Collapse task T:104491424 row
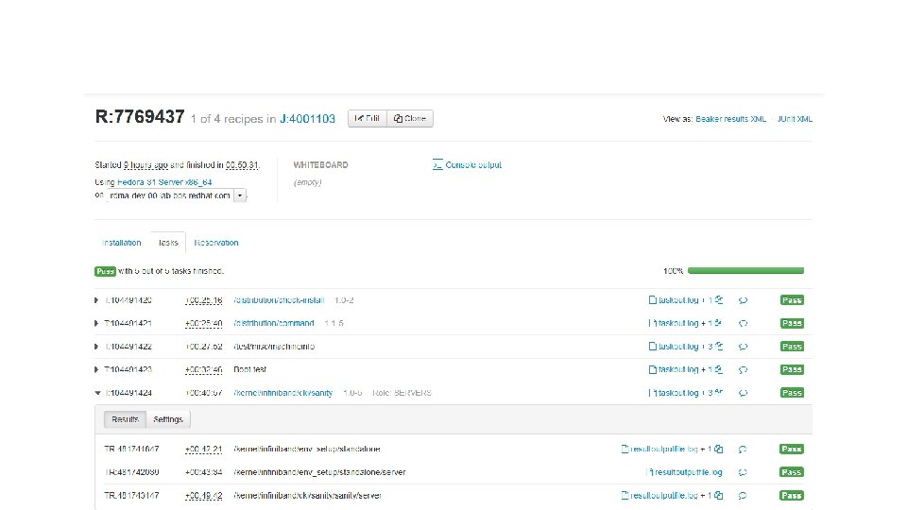907x510 pixels. tap(97, 393)
